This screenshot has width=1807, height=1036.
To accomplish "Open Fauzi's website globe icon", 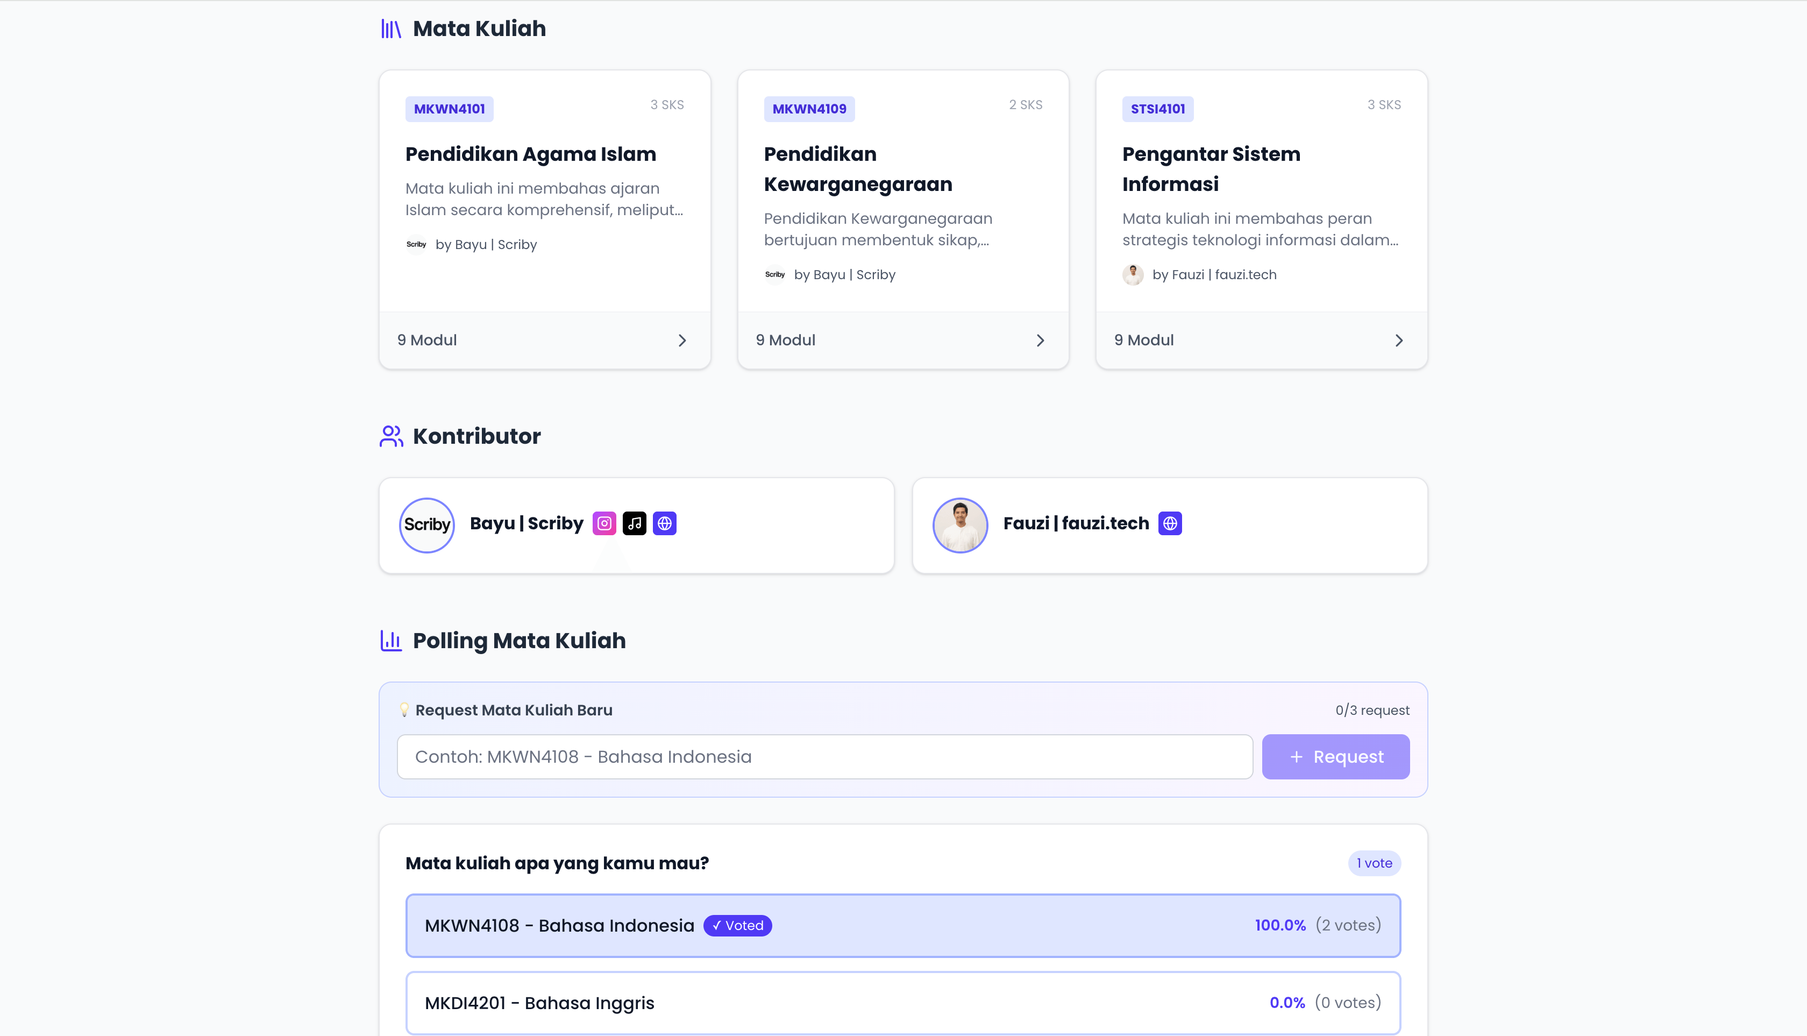I will click(1170, 524).
